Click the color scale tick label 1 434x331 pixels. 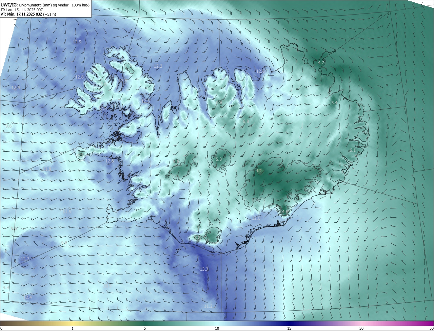coord(73,328)
